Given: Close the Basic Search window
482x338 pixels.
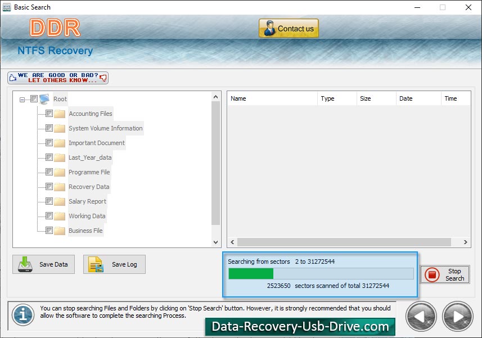Looking at the screenshot, I should pos(468,7).
